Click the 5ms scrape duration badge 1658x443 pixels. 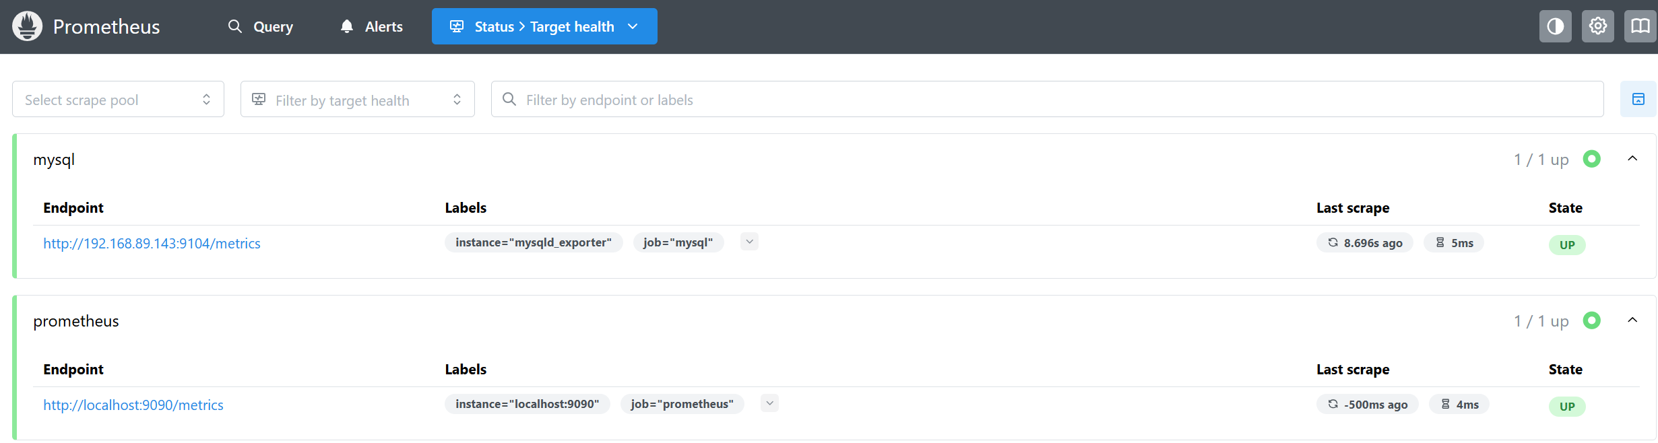tap(1454, 243)
